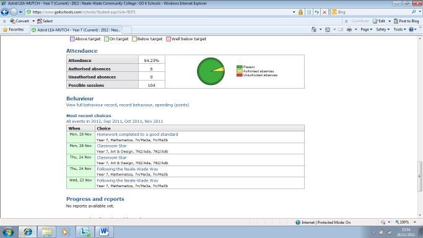
Task: Open the zoom level 100% dropdown
Action: 406,223
